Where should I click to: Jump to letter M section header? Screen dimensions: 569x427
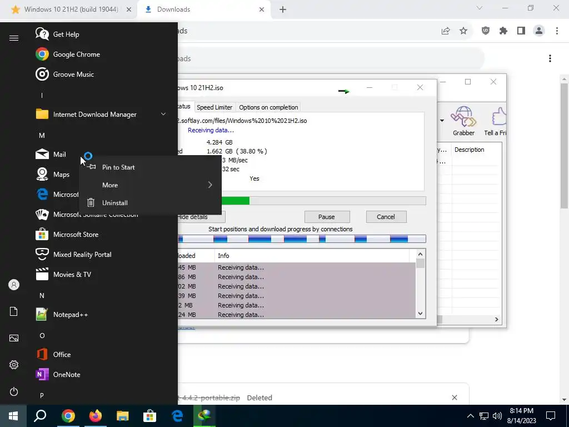click(x=42, y=136)
